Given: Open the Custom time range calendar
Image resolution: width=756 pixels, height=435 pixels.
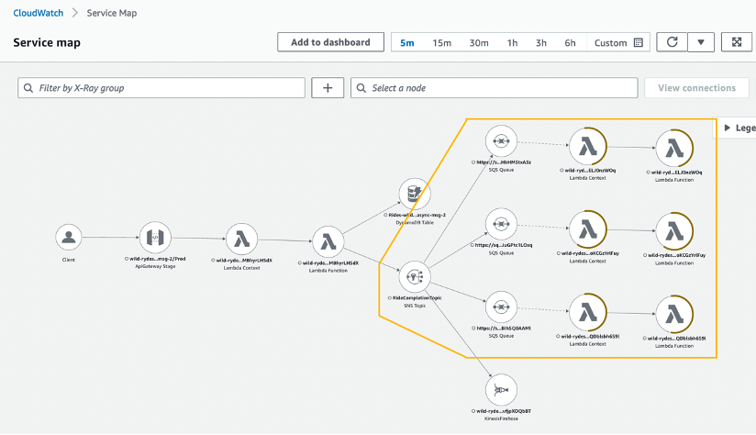Looking at the screenshot, I should point(638,42).
